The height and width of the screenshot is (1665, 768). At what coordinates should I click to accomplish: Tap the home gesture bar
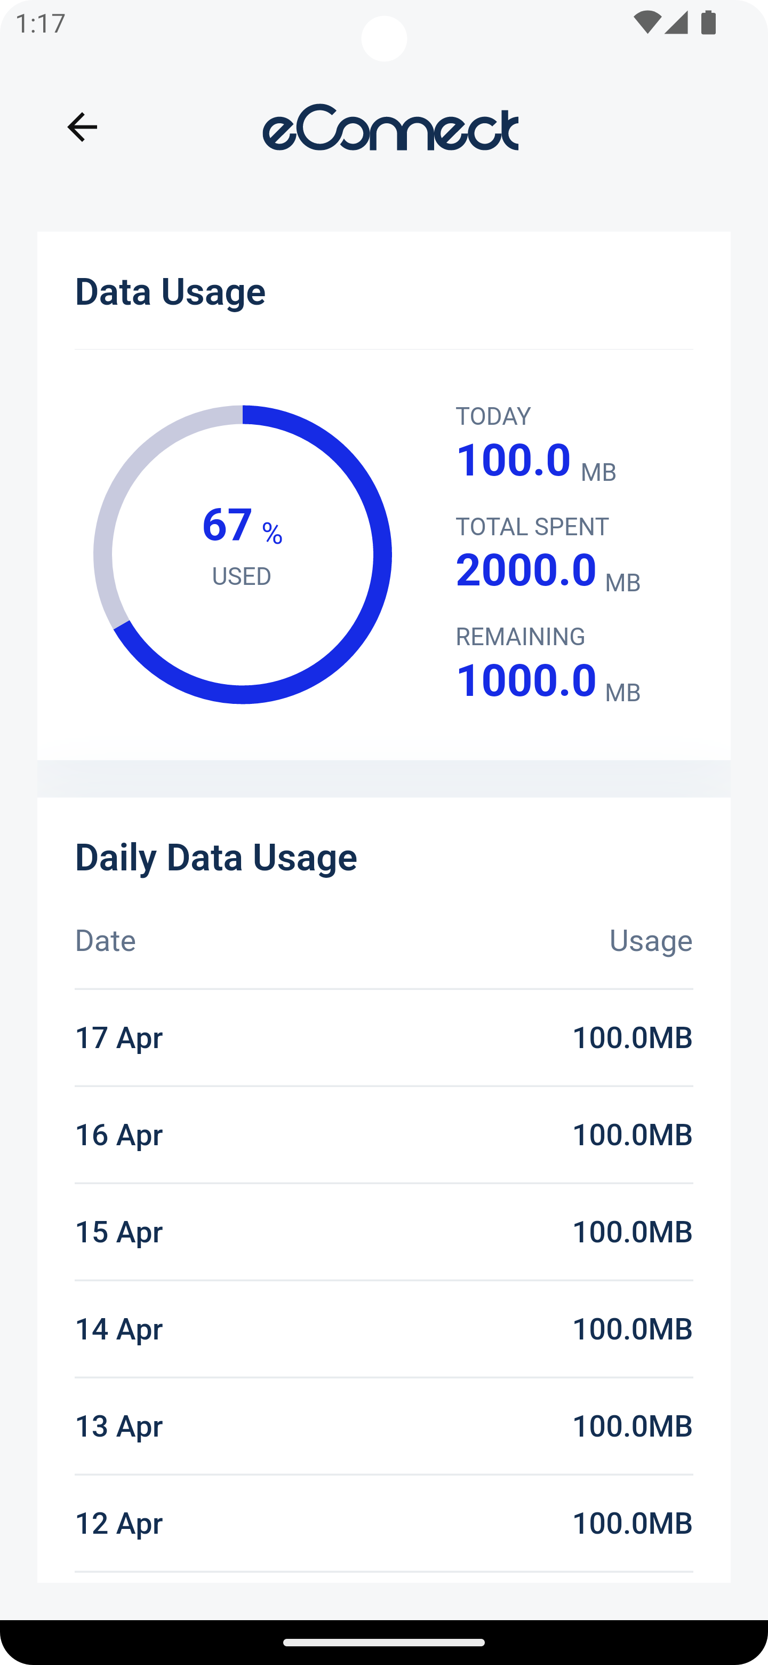[x=383, y=1643]
